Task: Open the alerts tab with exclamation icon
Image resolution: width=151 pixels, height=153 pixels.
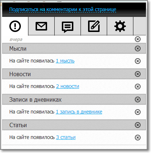Action: (x=15, y=26)
